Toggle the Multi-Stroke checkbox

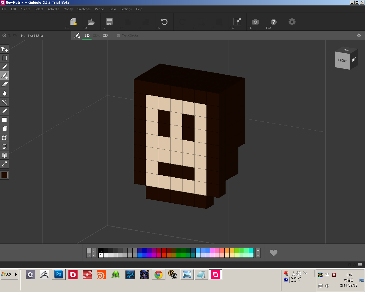[119, 35]
